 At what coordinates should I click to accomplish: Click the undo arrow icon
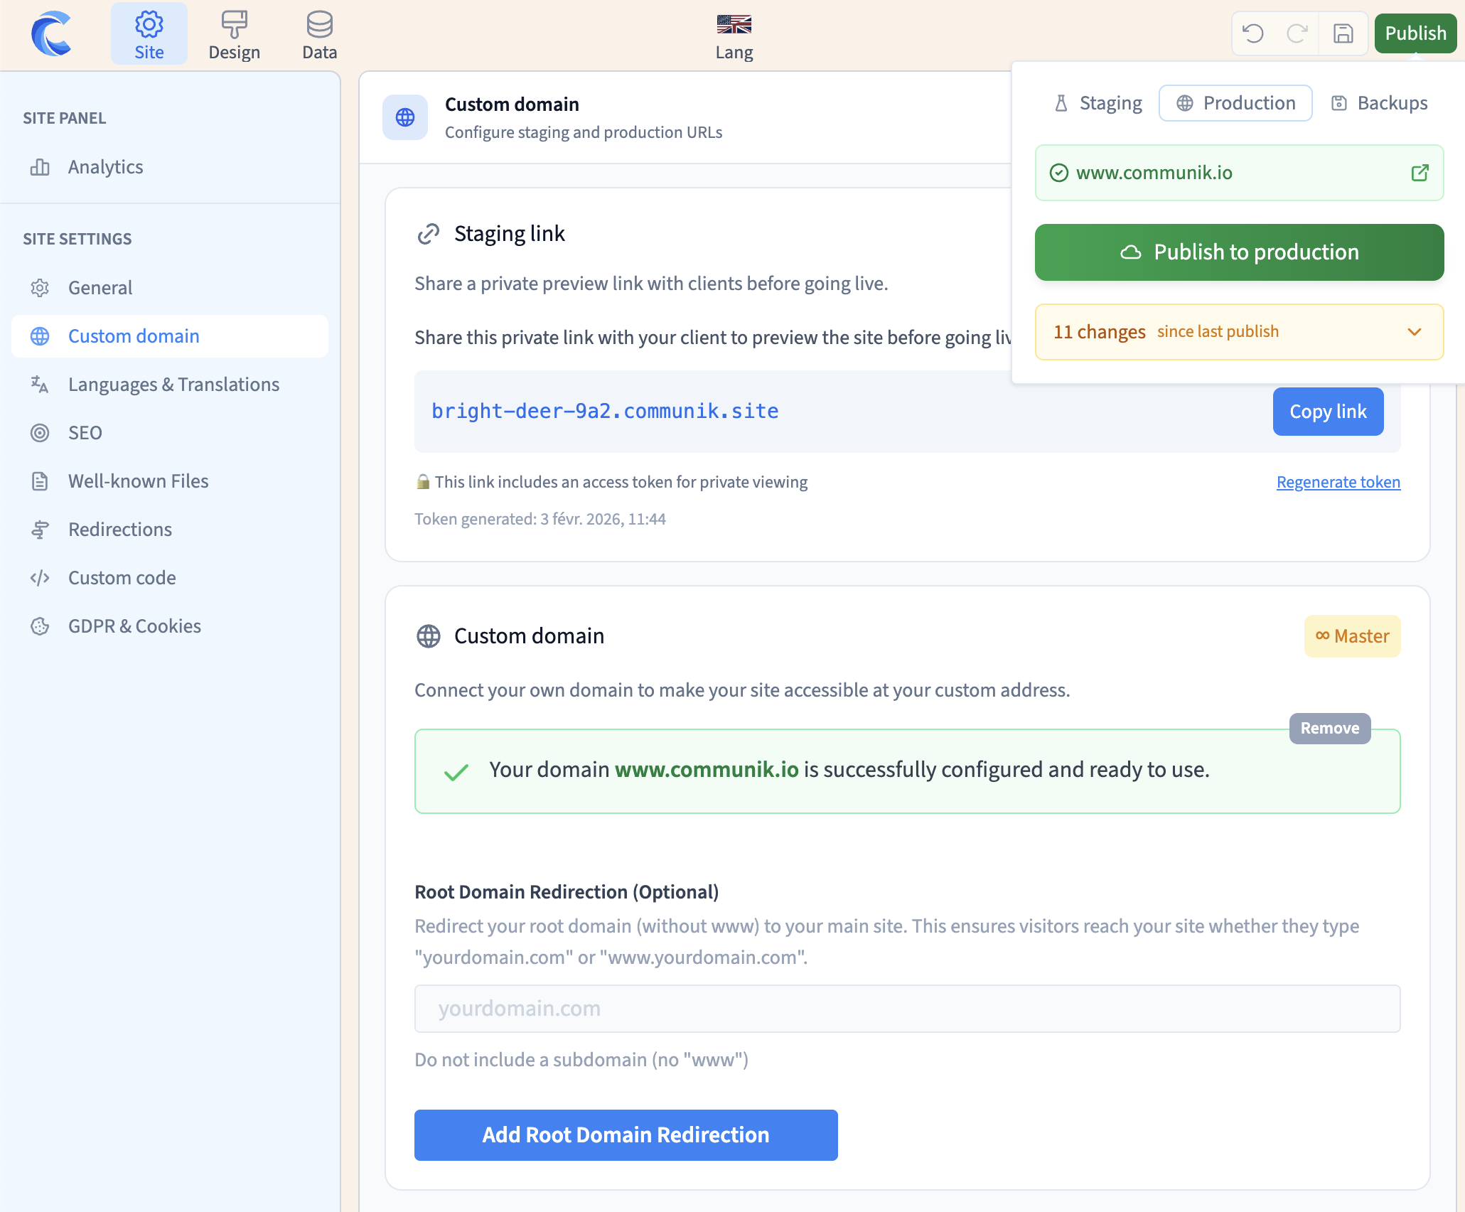(x=1253, y=33)
